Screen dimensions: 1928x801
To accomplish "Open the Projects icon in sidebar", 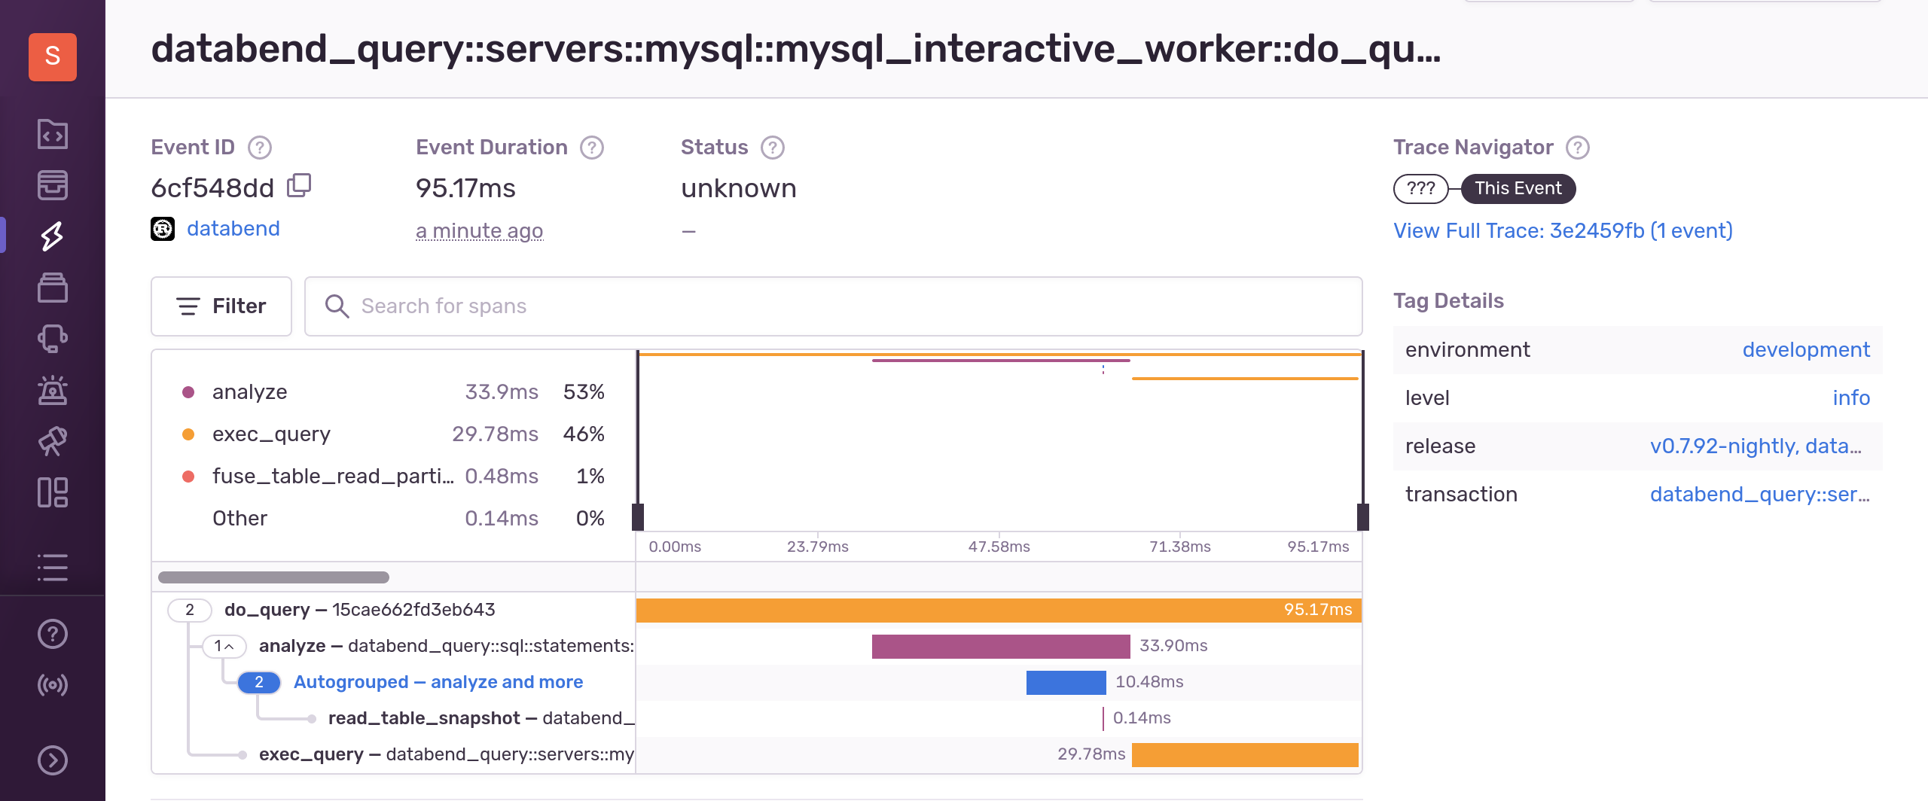I will click(x=52, y=134).
